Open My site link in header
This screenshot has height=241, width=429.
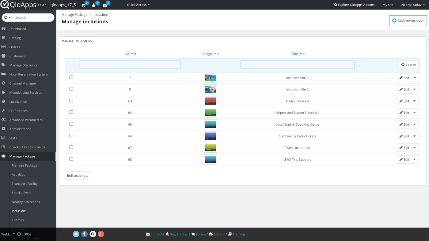(388, 5)
